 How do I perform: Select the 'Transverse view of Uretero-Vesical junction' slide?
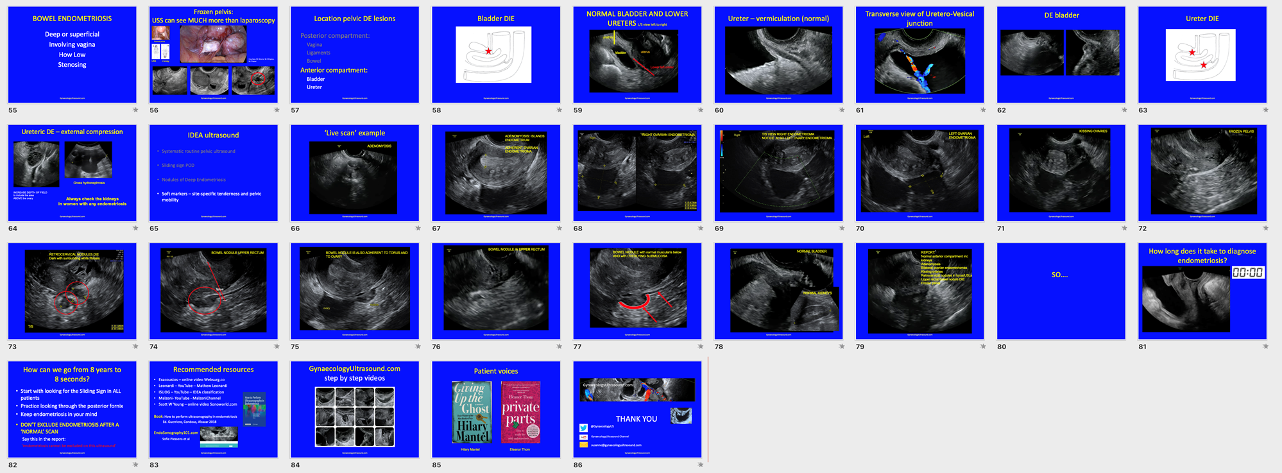pos(919,55)
